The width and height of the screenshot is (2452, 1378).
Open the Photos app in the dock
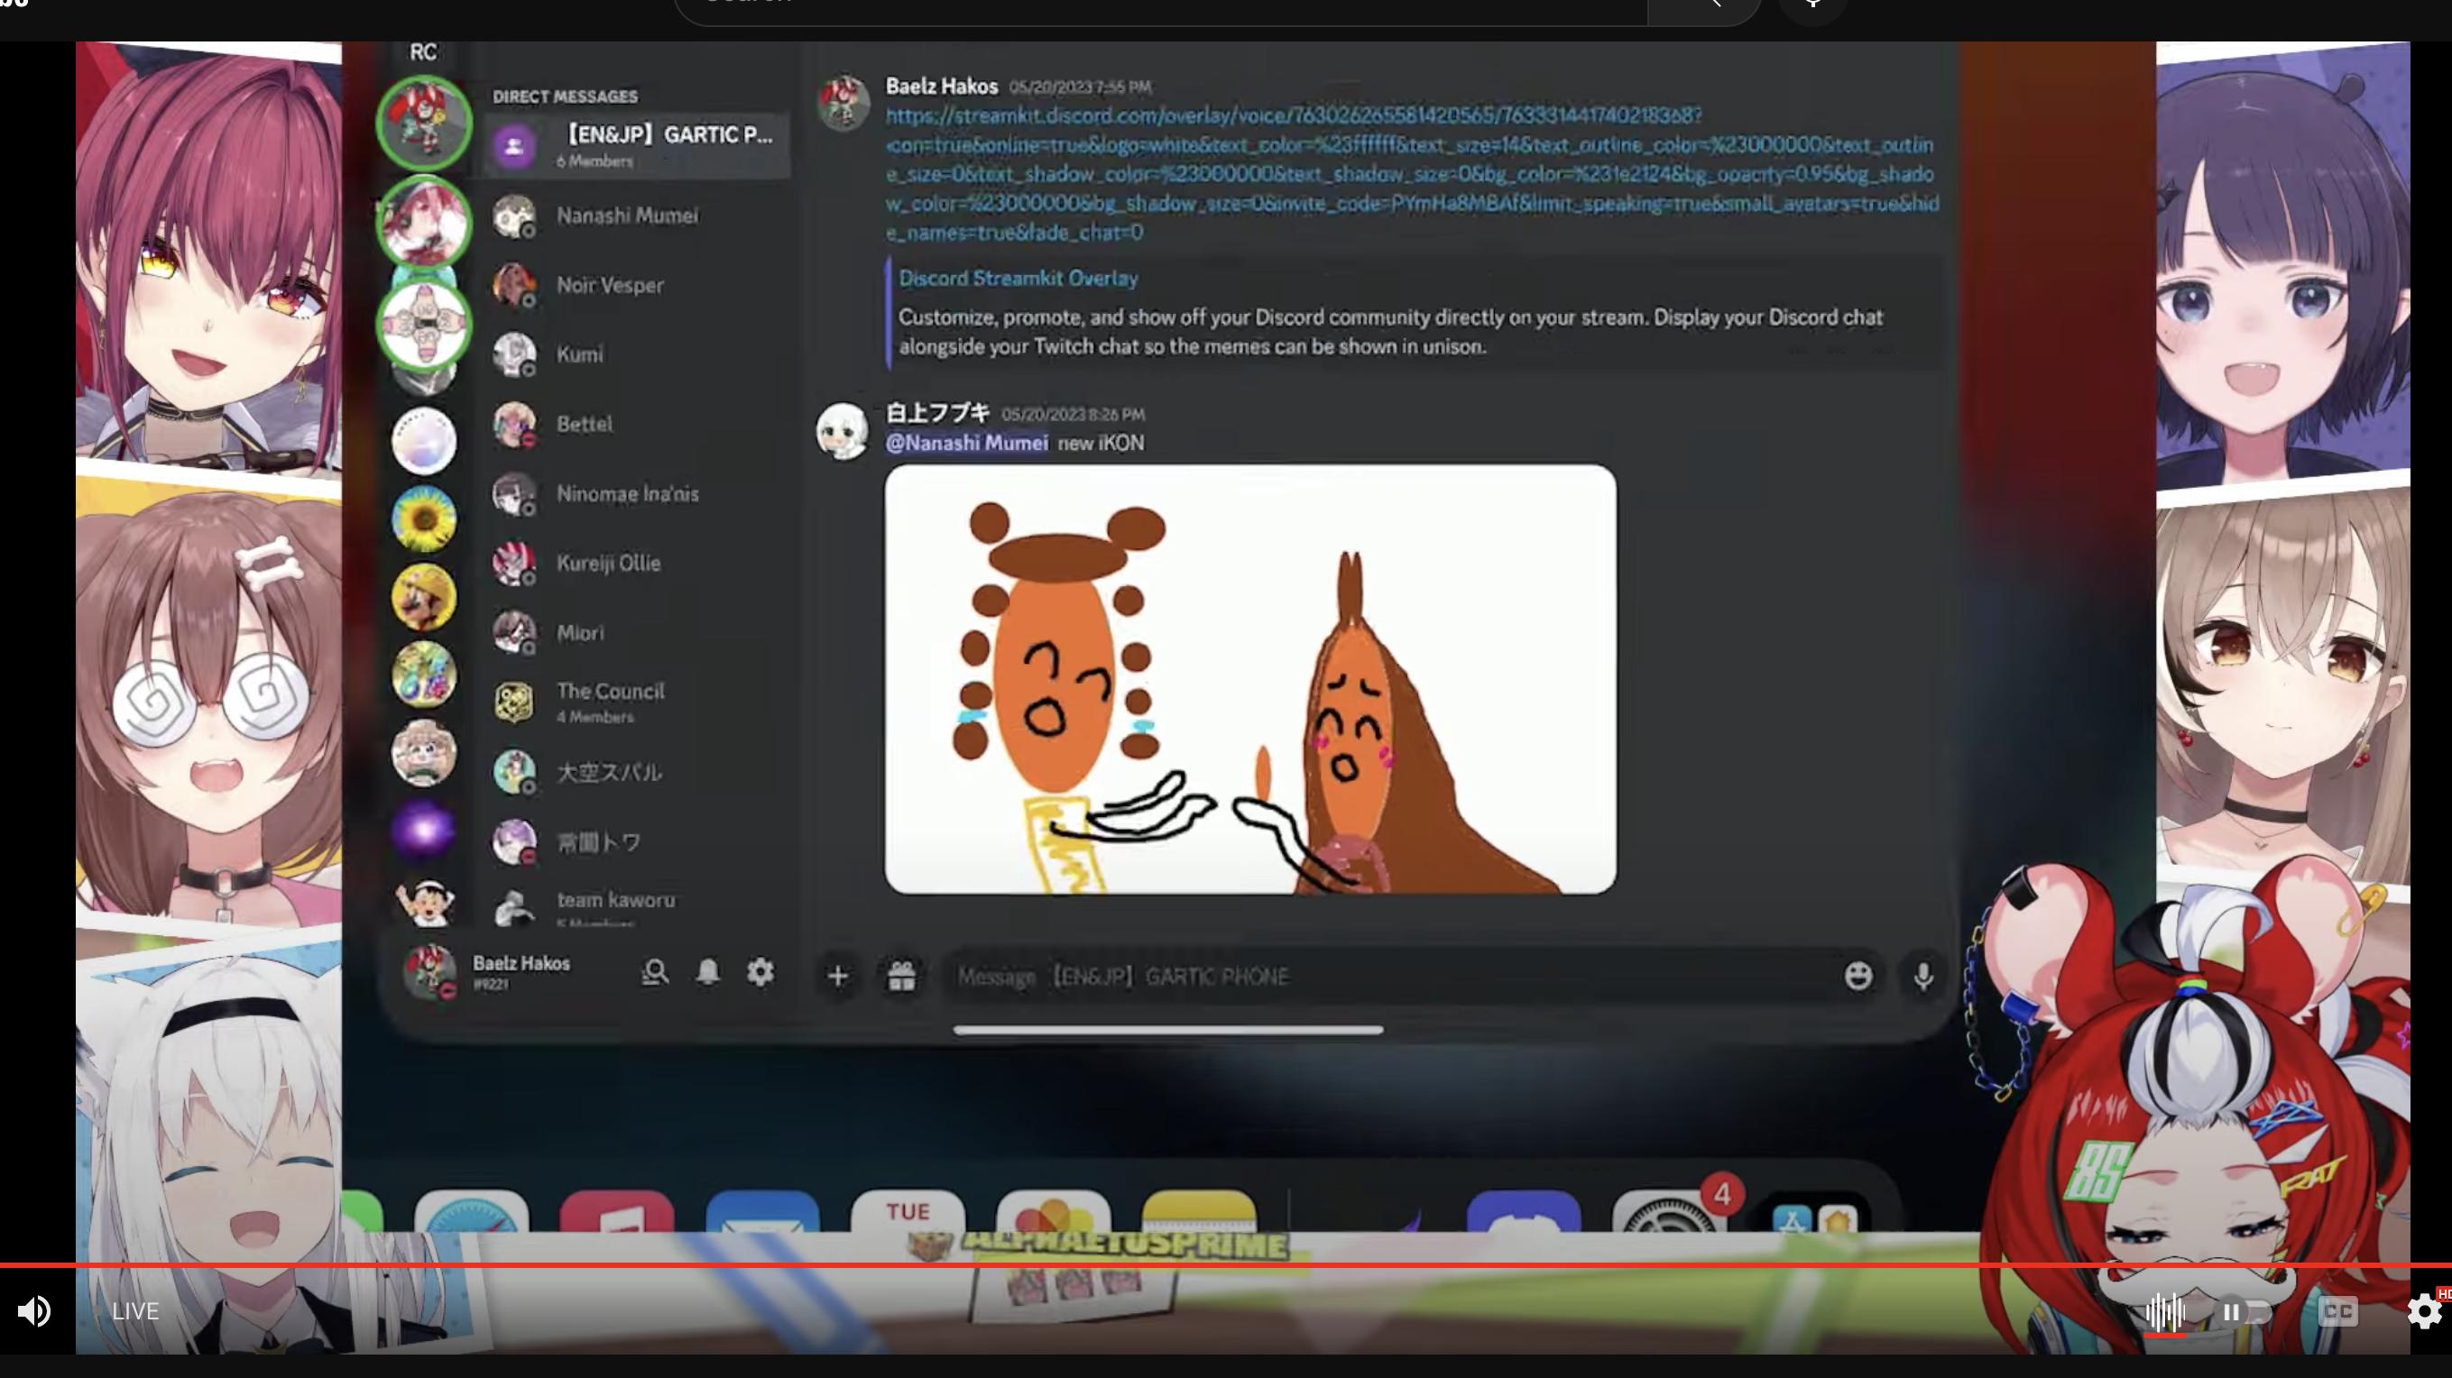tap(1054, 1211)
